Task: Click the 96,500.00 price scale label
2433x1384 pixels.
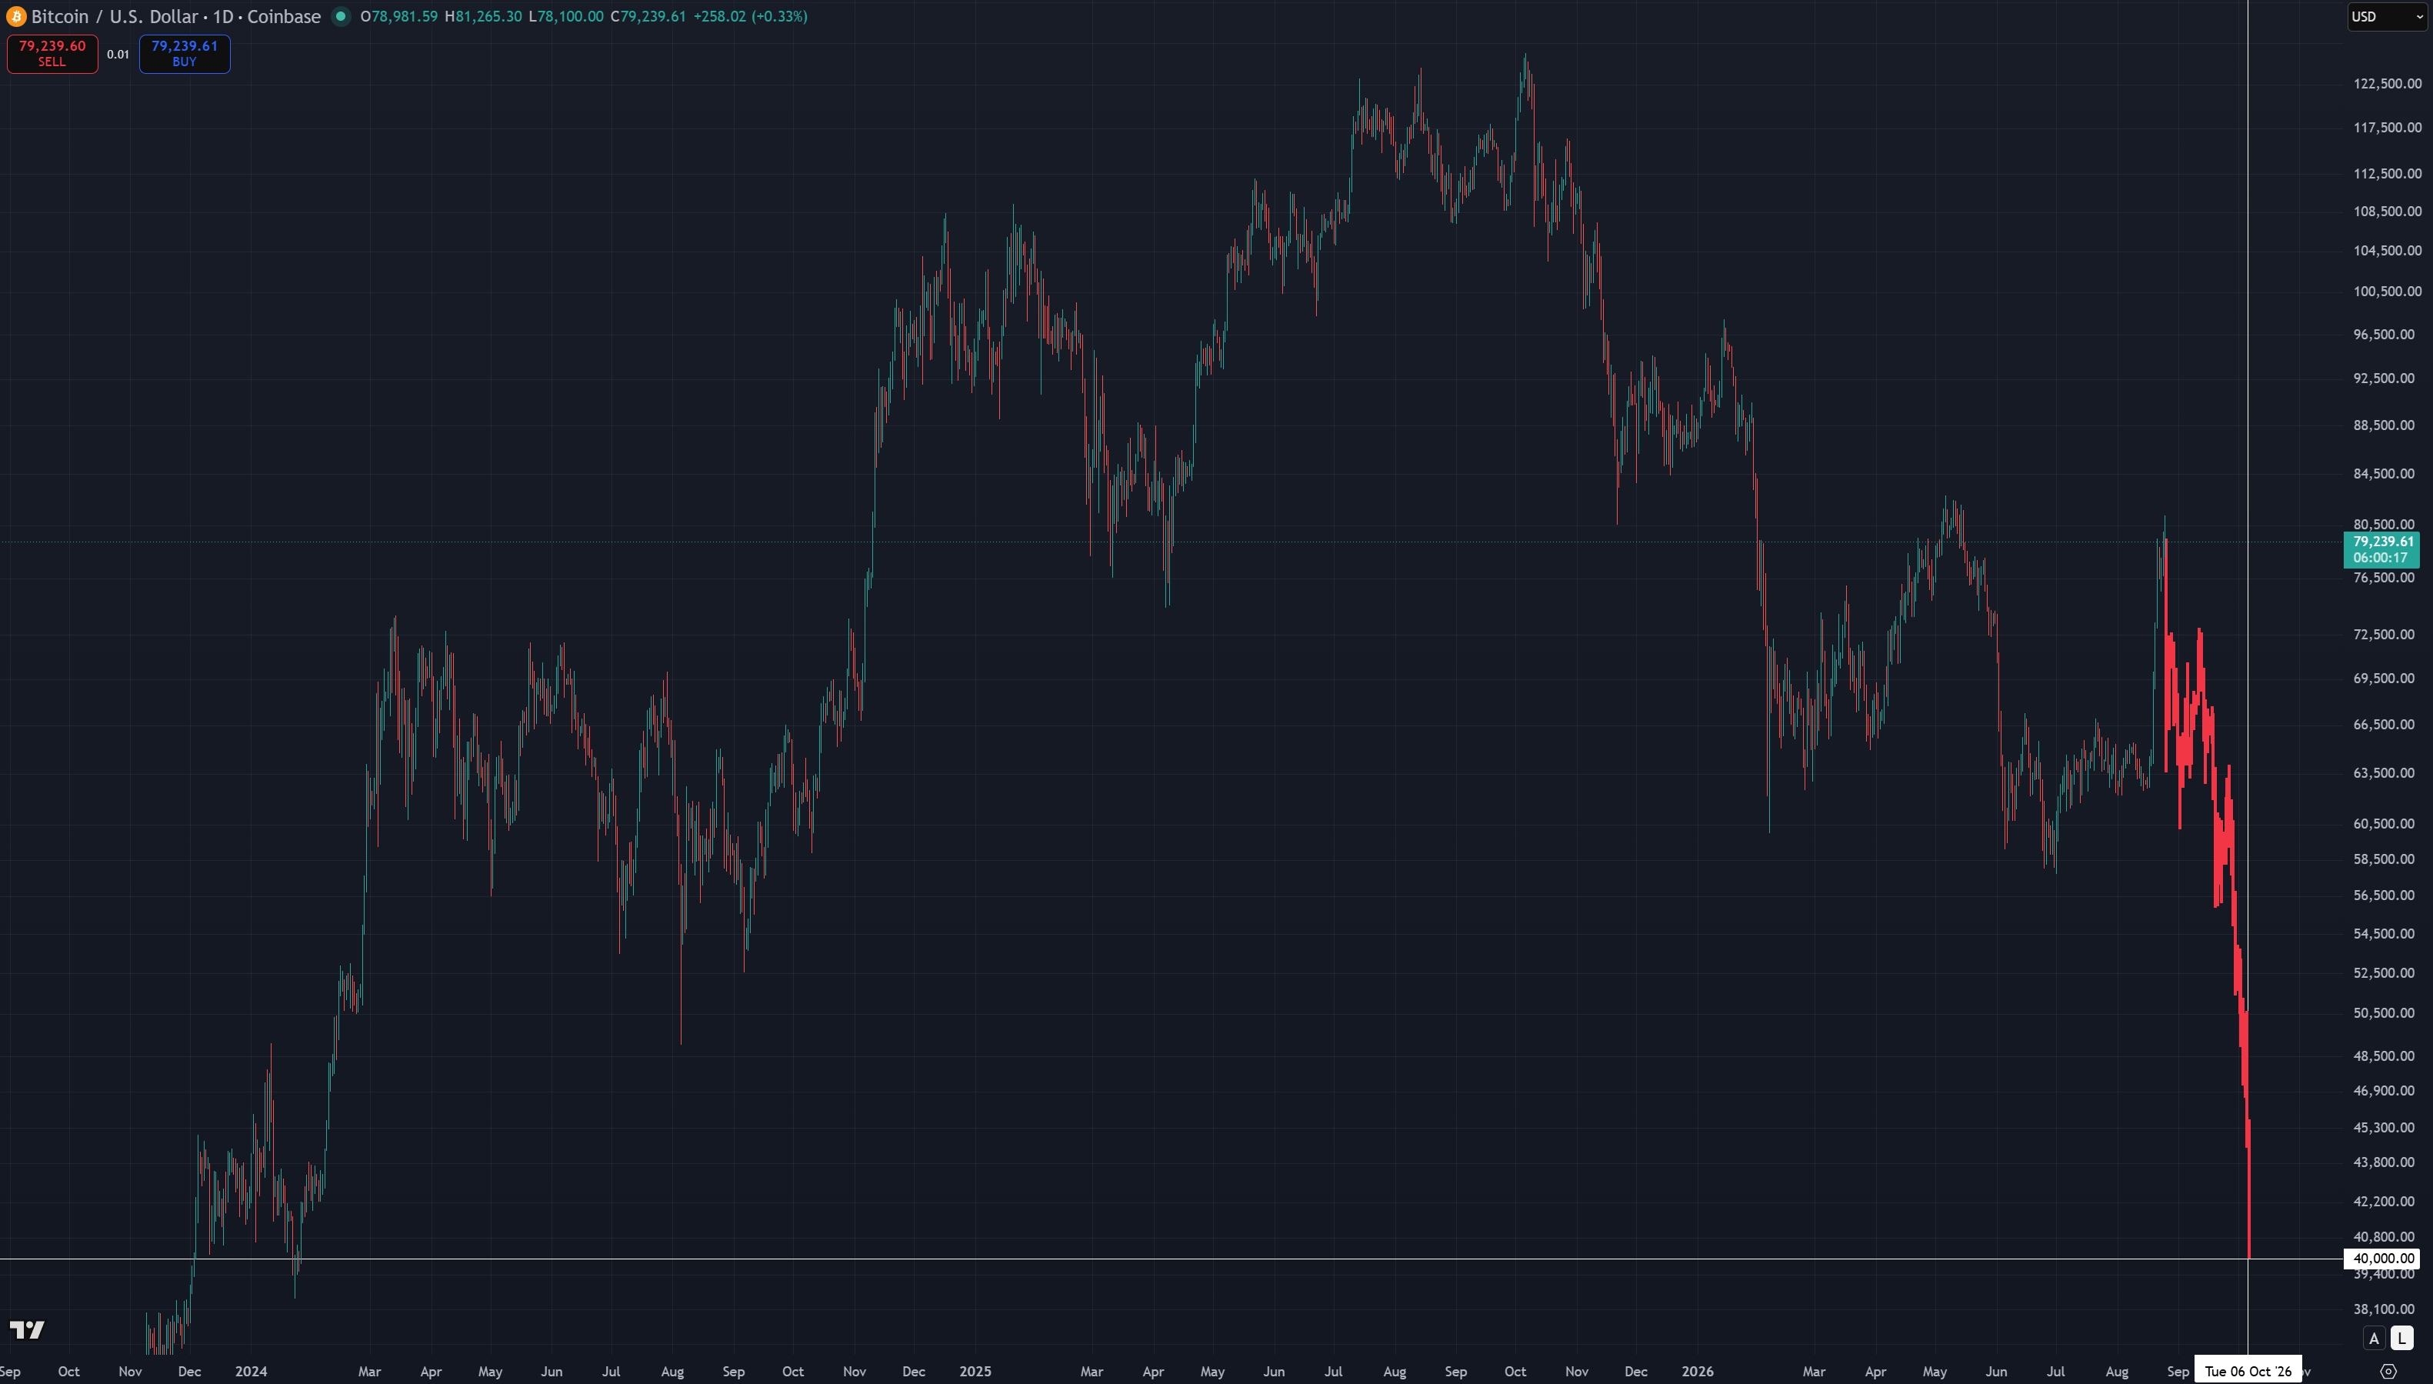Action: 2384,334
